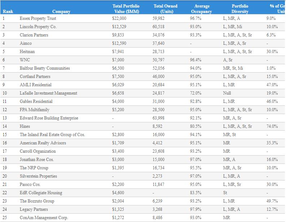286x222 pixels.
Task: Click the 49.7% value in Bozzuto row
Action: point(272,201)
